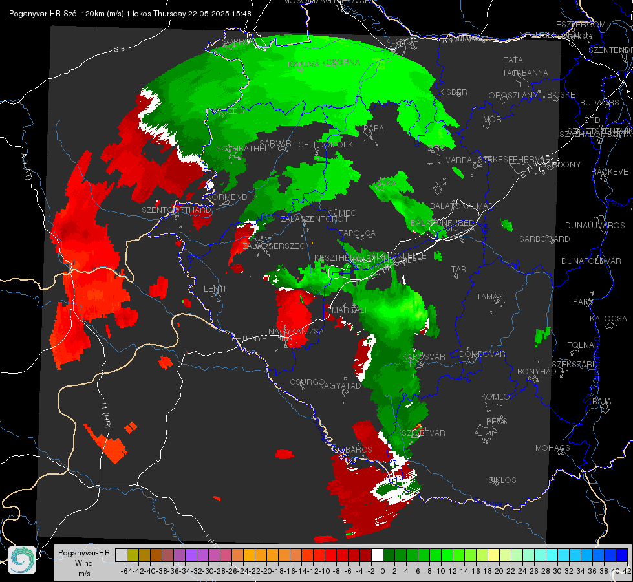The image size is (633, 582).
Task: Select the cyan swatch between 28 and 30
Action: point(552,555)
